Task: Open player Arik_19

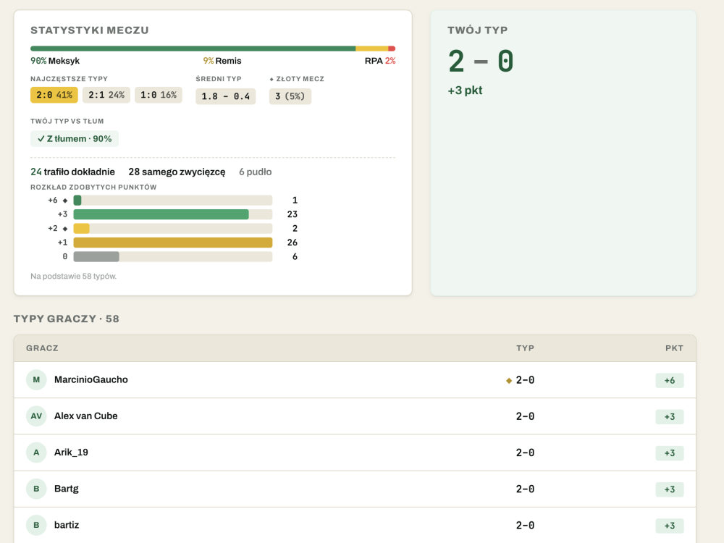Action: pos(71,452)
